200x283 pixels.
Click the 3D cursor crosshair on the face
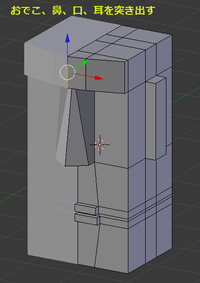pos(100,144)
